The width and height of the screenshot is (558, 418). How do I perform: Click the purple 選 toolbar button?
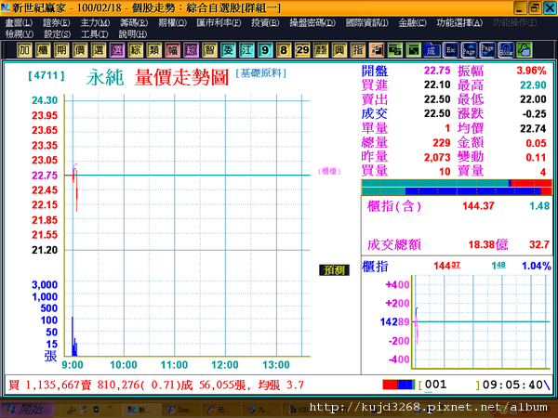coord(117,50)
